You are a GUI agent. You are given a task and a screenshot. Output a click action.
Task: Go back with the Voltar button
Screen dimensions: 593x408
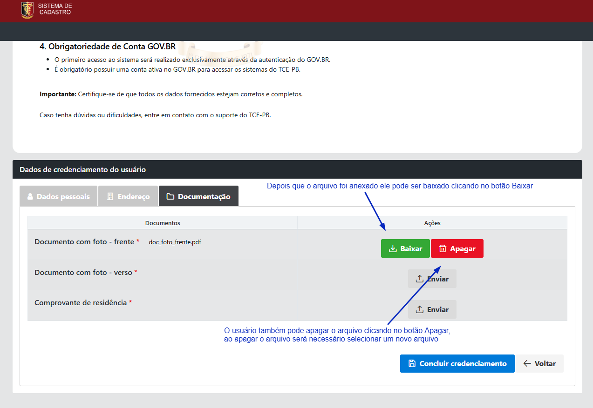(x=539, y=364)
